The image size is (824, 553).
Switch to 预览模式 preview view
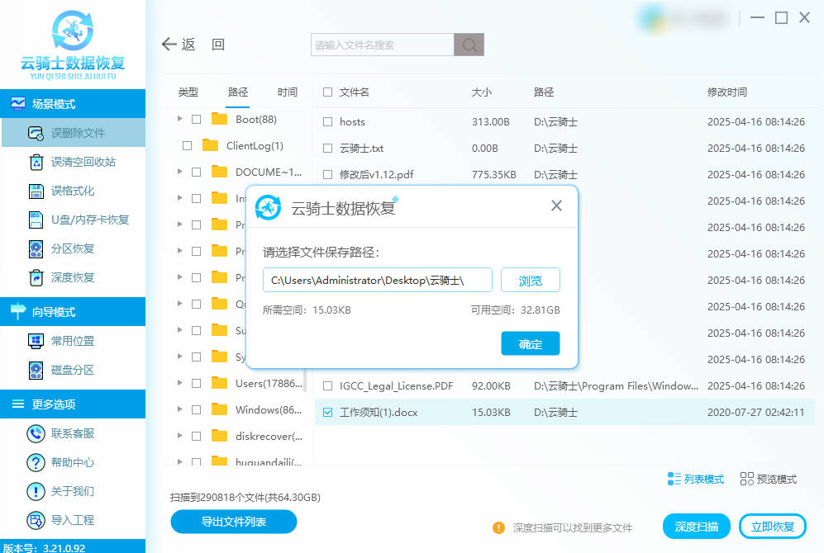tap(769, 479)
